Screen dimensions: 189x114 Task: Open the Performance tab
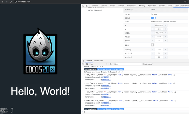[132, 6]
